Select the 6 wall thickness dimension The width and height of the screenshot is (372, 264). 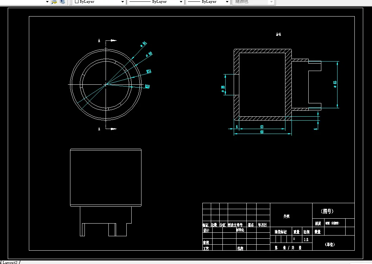pyautogui.click(x=237, y=127)
